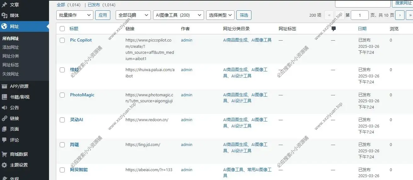Go to 添加网址 in the sidebar submenu
The width and height of the screenshot is (413, 180).
tap(11, 47)
